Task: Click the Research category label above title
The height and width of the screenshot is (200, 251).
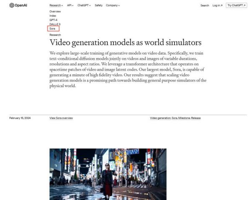Action: coord(55,35)
